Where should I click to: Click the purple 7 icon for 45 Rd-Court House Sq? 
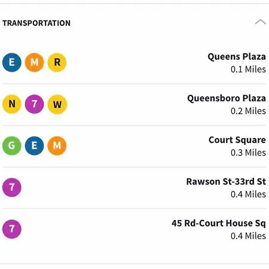point(12,229)
